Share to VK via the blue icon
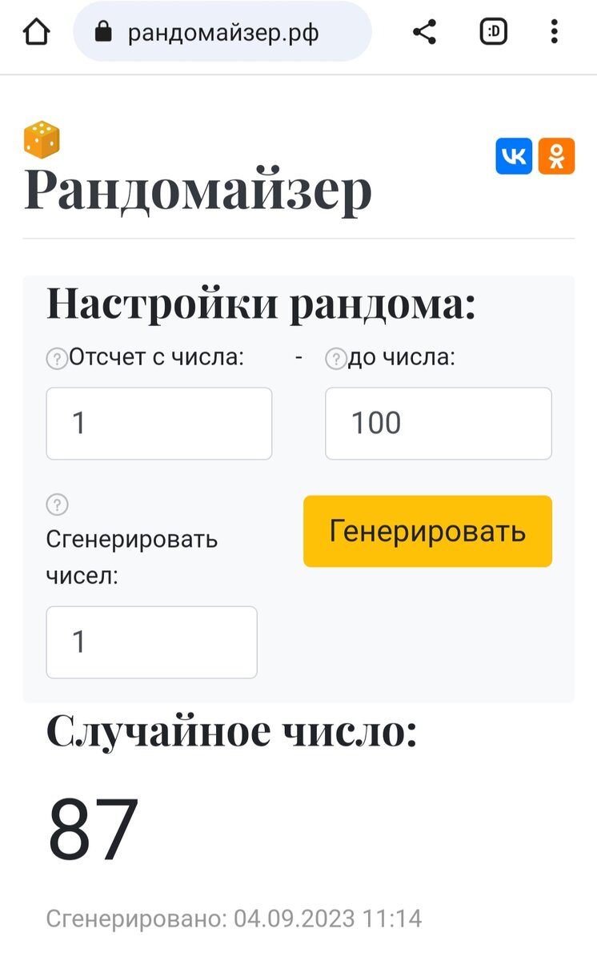This screenshot has width=597, height=961. [514, 156]
